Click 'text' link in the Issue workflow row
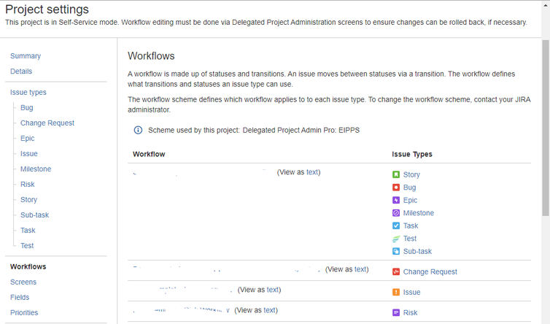Screen dimensions: 550x324 pos(273,290)
